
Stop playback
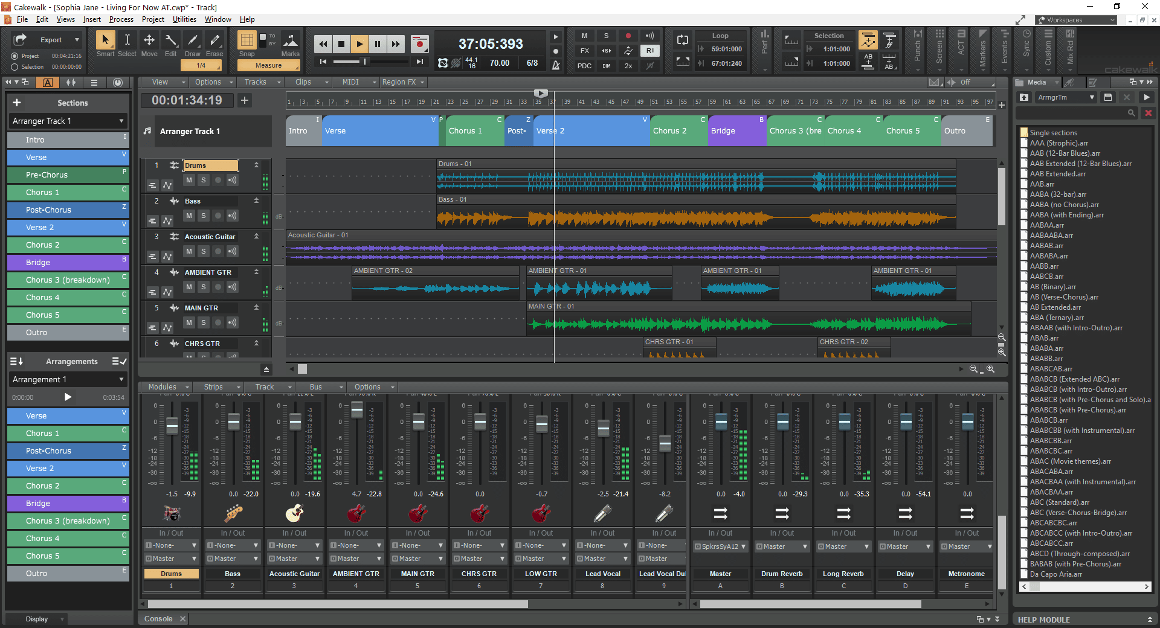click(341, 43)
